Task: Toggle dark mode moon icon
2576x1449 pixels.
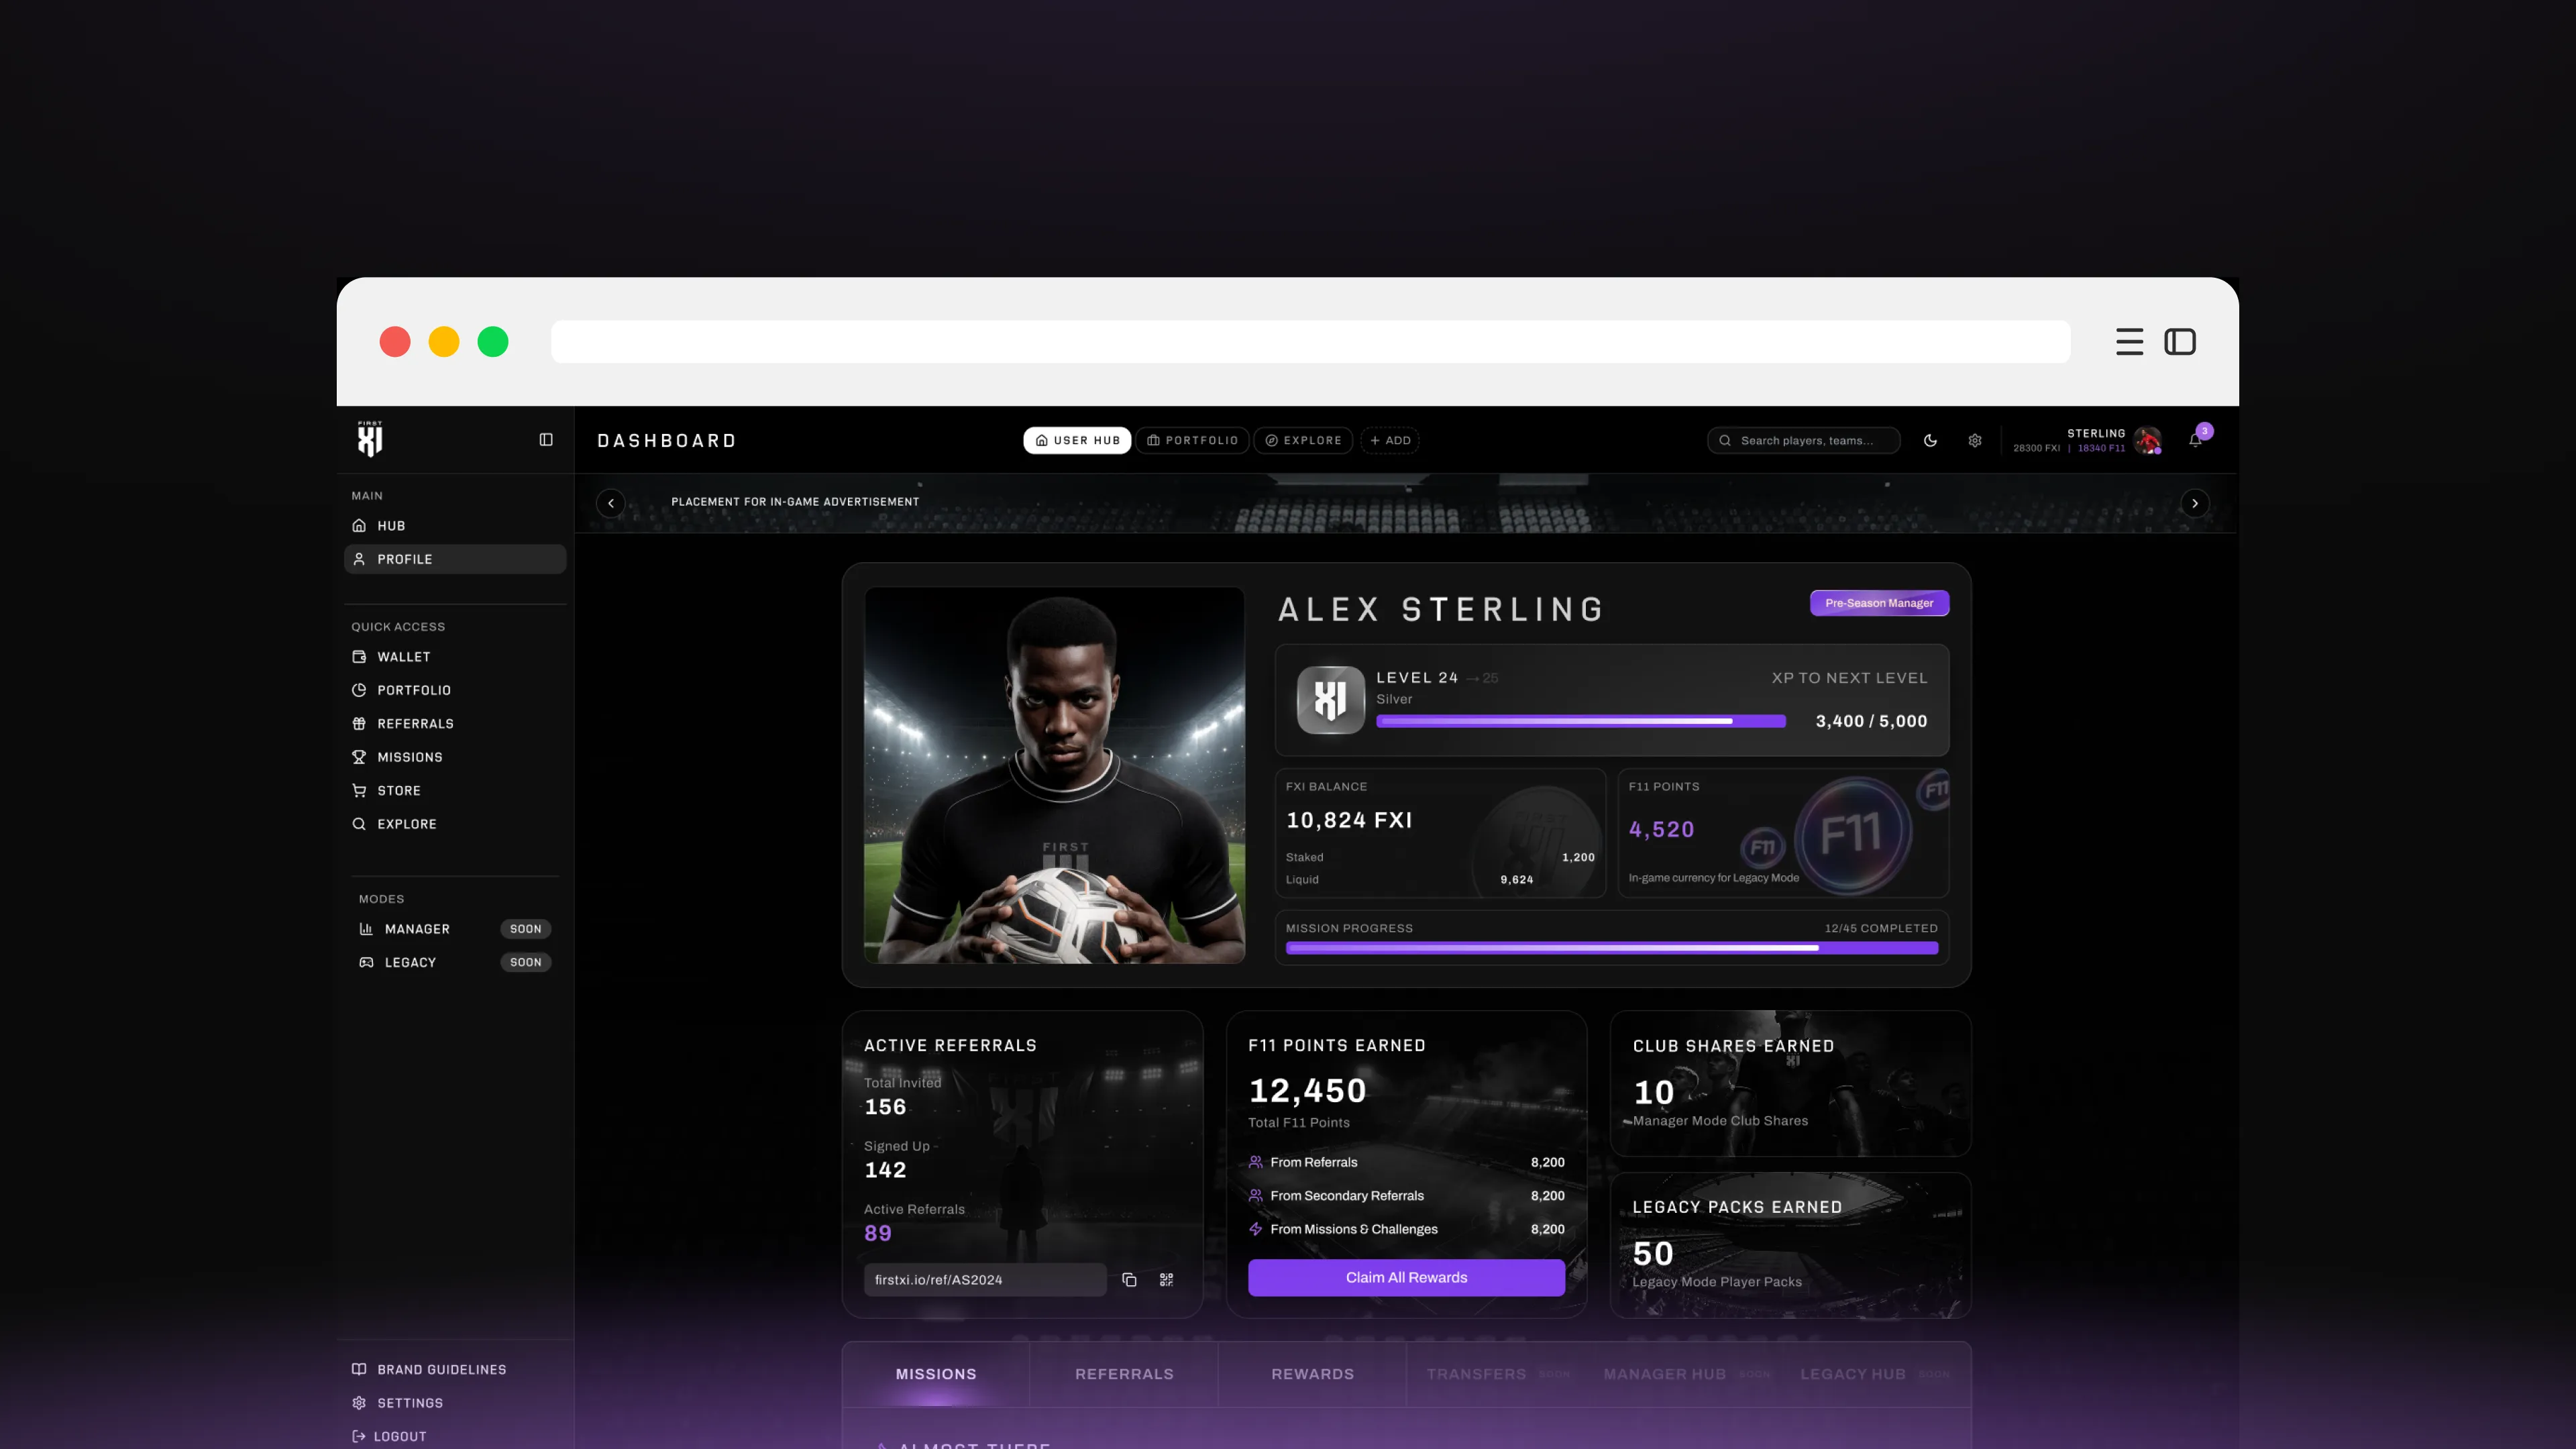Action: (1930, 440)
